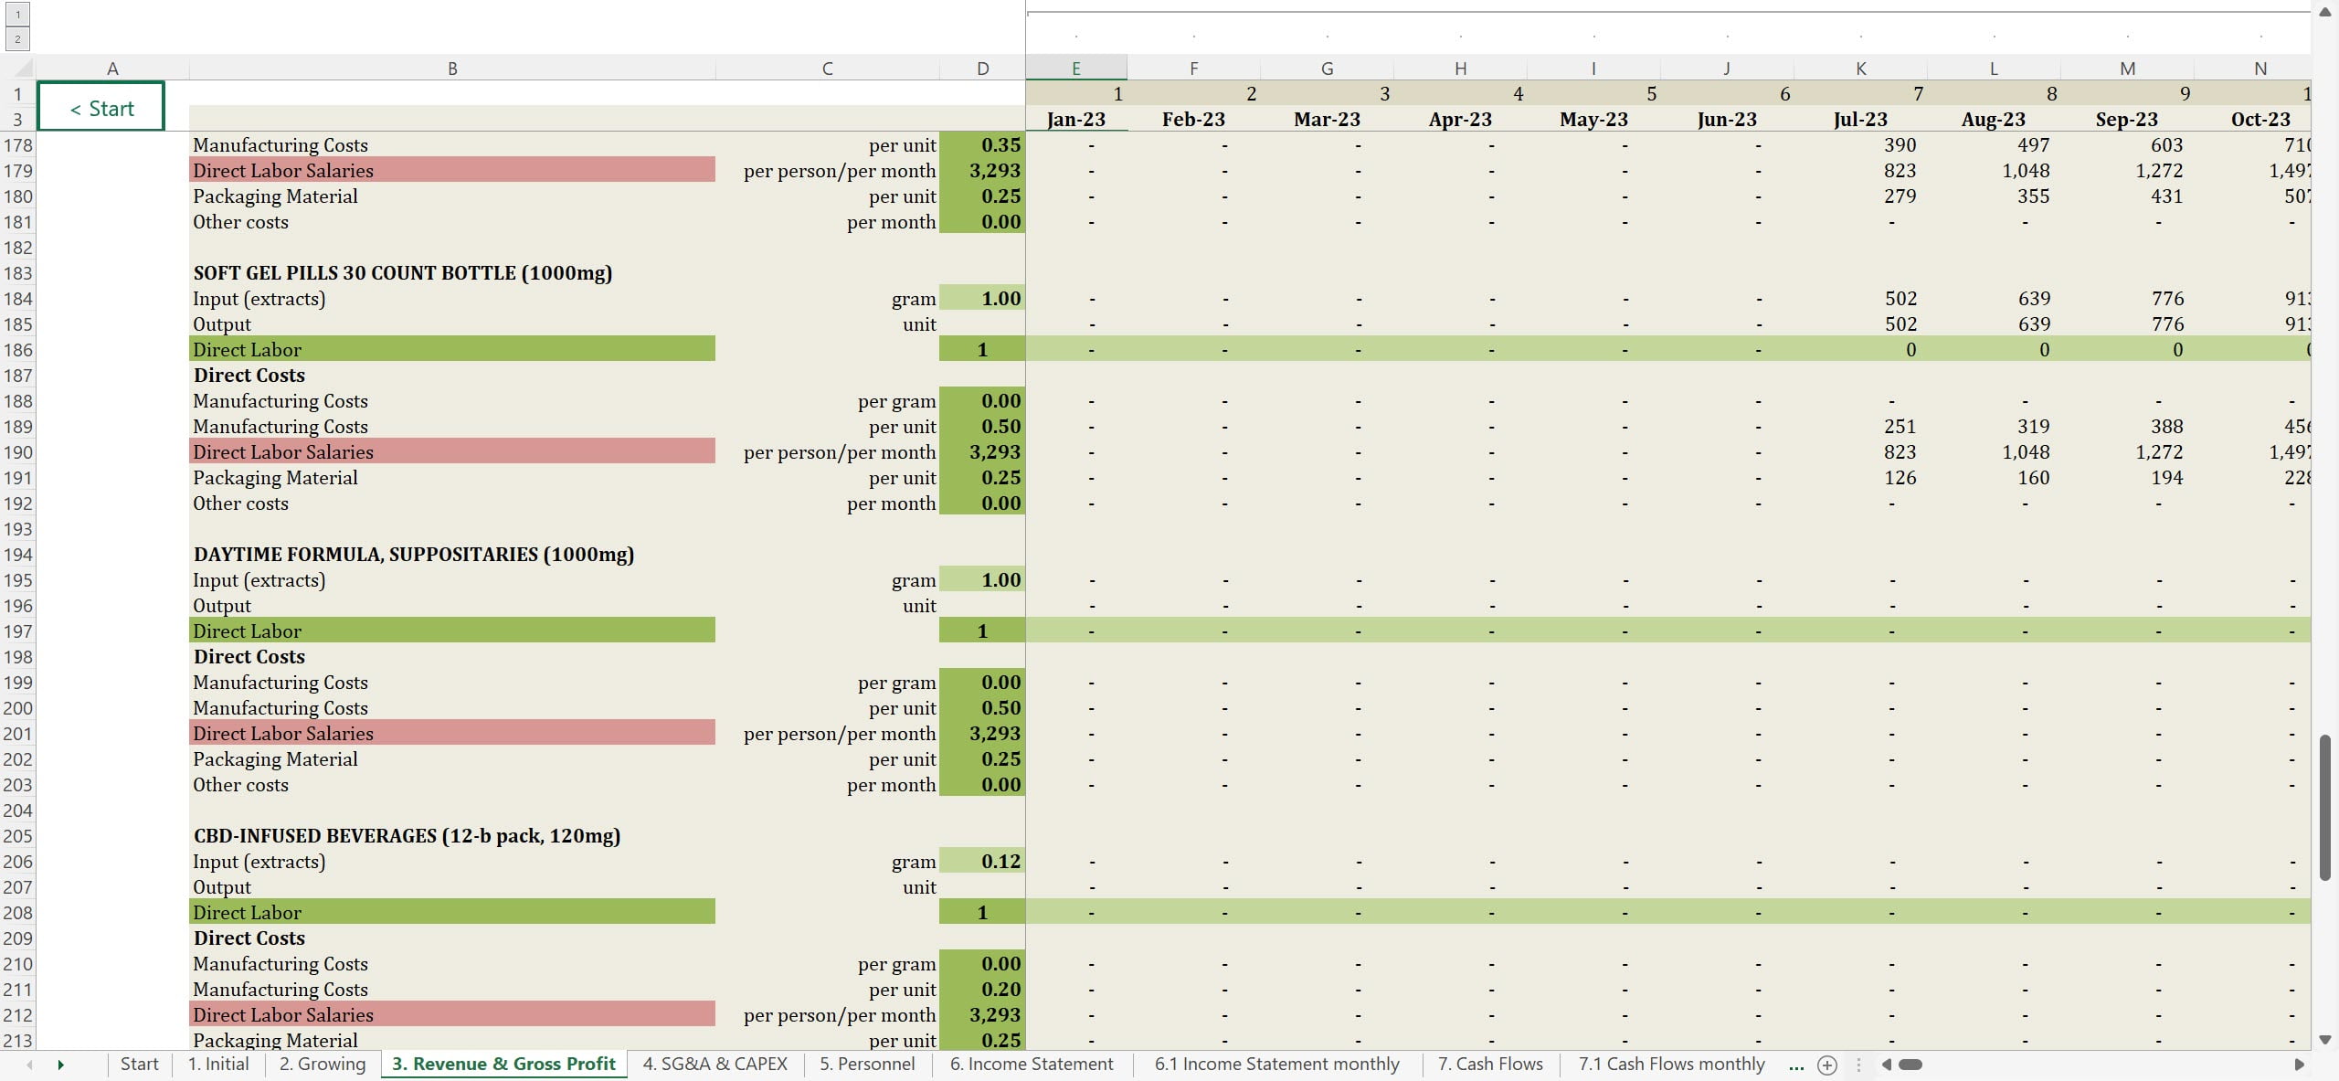Click the vertical scroll down arrow
The image size is (2339, 1081).
[2325, 1040]
